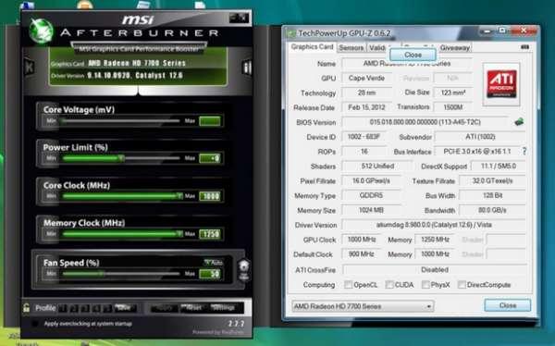Open user-defined fan settings icon beside Fan Speed
The image size is (555, 346).
pyautogui.click(x=244, y=270)
